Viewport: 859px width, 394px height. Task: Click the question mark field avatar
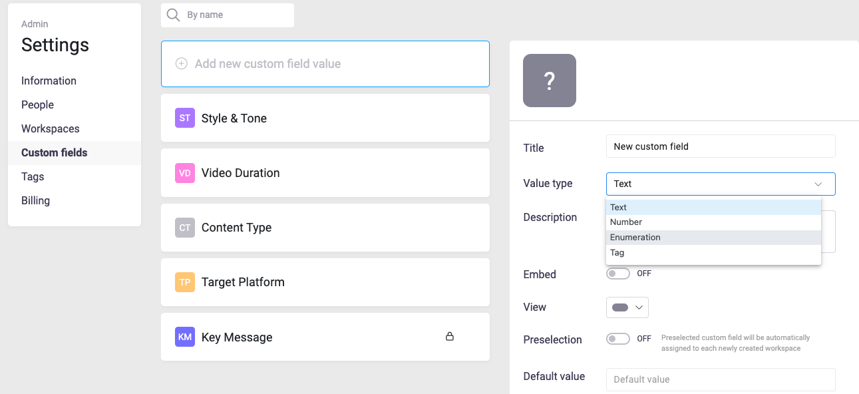[550, 81]
